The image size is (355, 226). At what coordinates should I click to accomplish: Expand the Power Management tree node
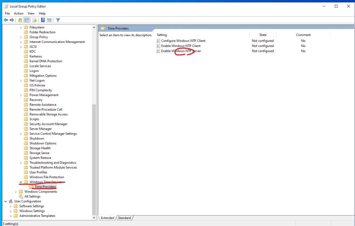point(21,95)
